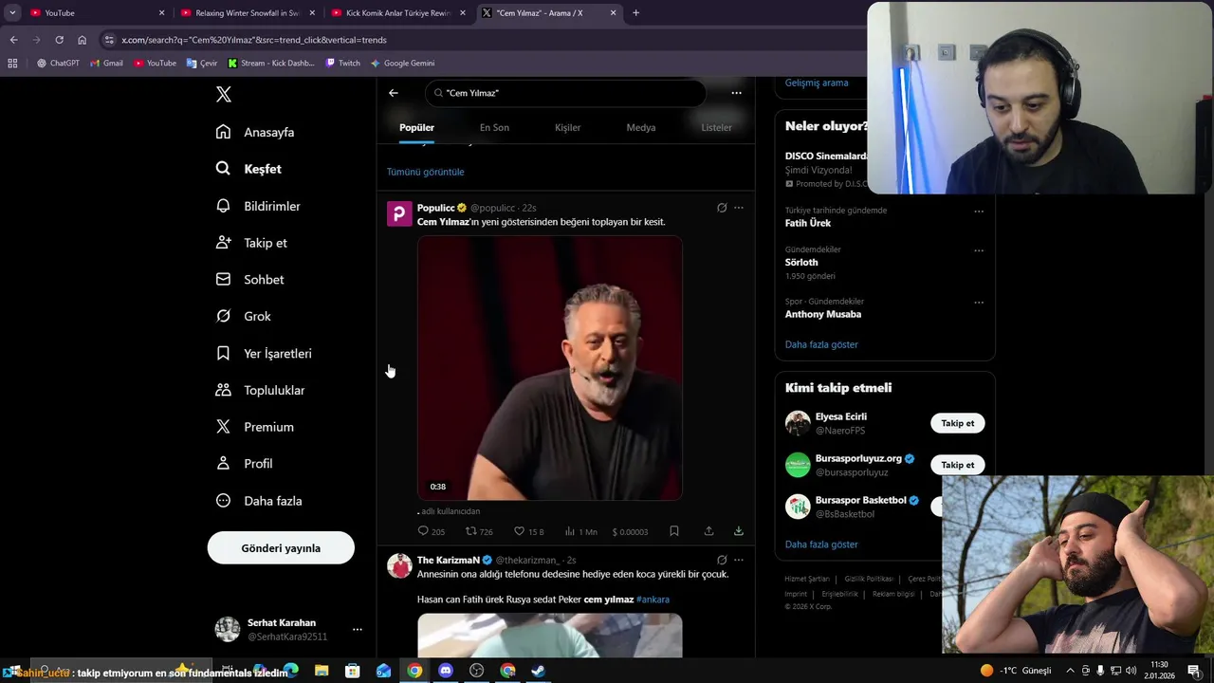The image size is (1214, 683).
Task: Open ChatGPT bookmark
Action: coord(58,64)
